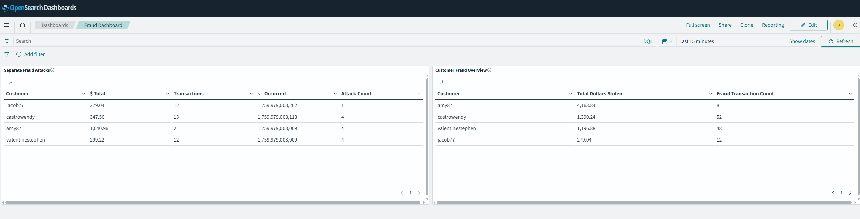Open Attack Count column dropdown
Screen dimensions: 860x219
pos(419,94)
